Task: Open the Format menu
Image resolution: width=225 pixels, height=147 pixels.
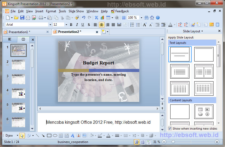Action: [51, 11]
